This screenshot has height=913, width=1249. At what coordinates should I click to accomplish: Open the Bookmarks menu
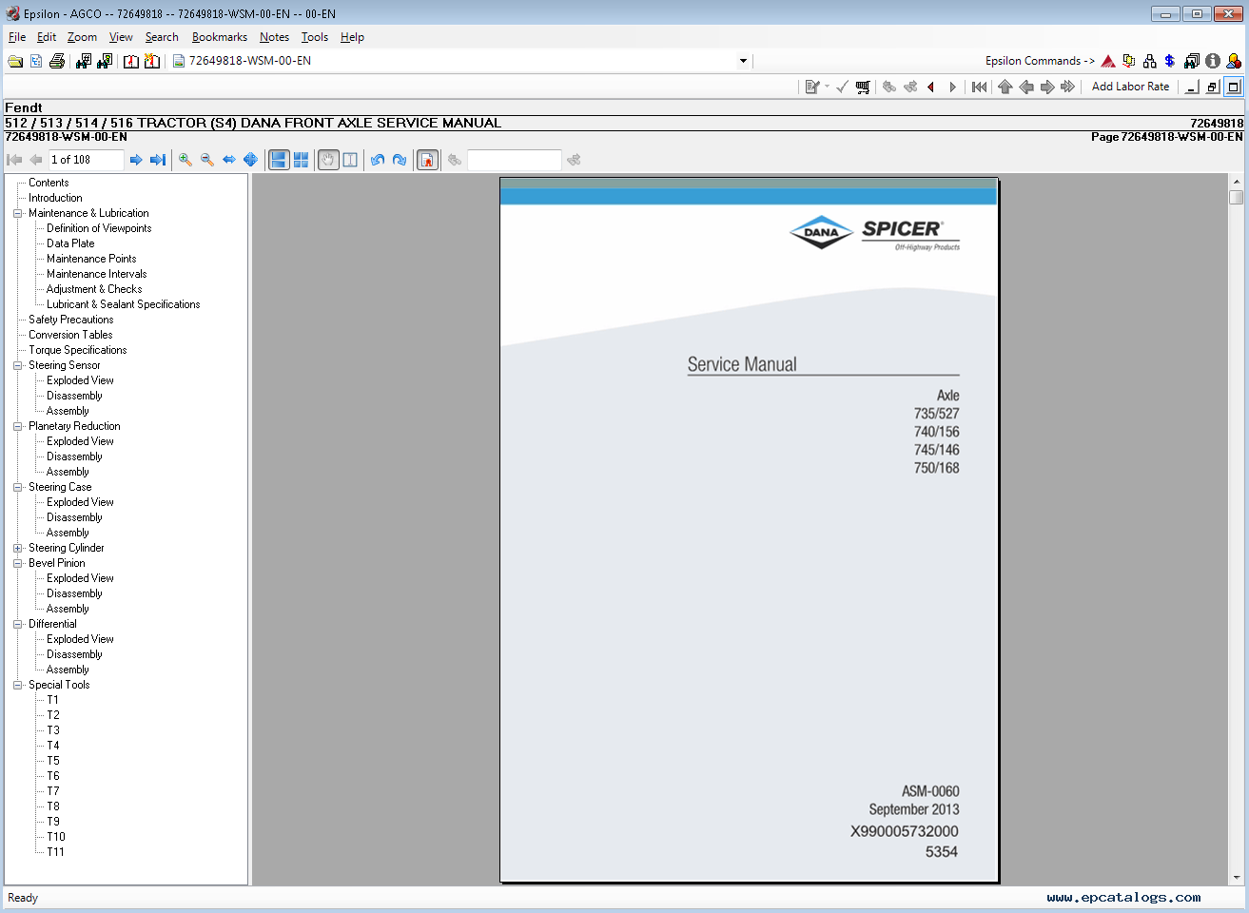click(220, 37)
